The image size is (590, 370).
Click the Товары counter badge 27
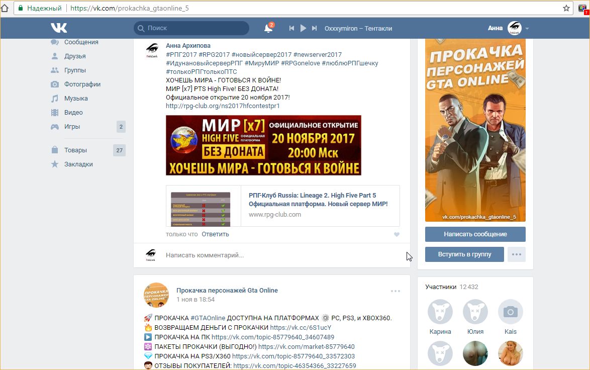point(119,150)
